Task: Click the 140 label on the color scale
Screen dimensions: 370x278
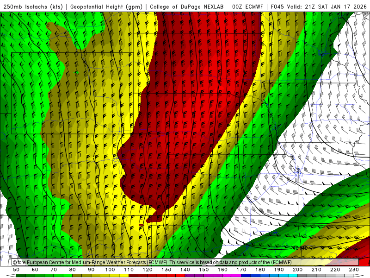Action: 185,270
